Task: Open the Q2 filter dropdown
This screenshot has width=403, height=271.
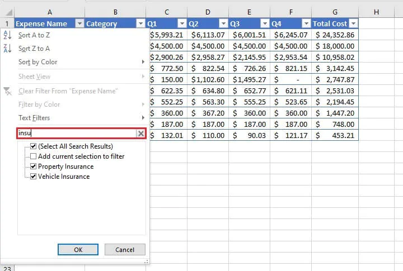Action: pos(223,23)
